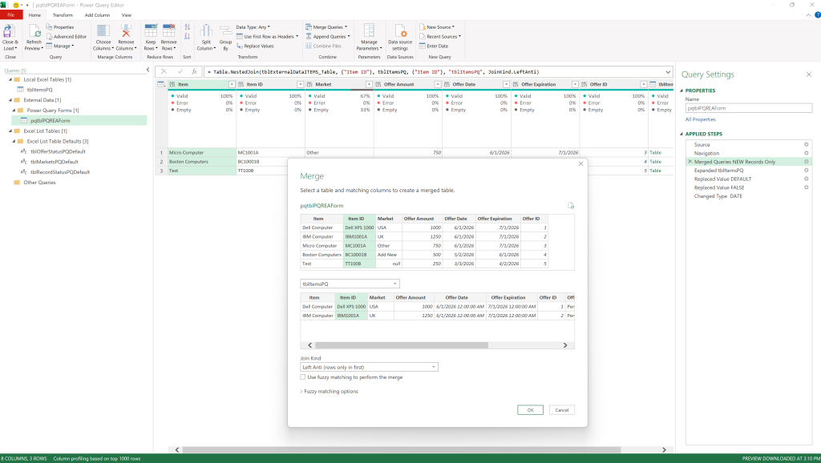Click the main grid horizontal scrollbar
Image resolution: width=821 pixels, height=463 pixels.
click(x=401, y=450)
